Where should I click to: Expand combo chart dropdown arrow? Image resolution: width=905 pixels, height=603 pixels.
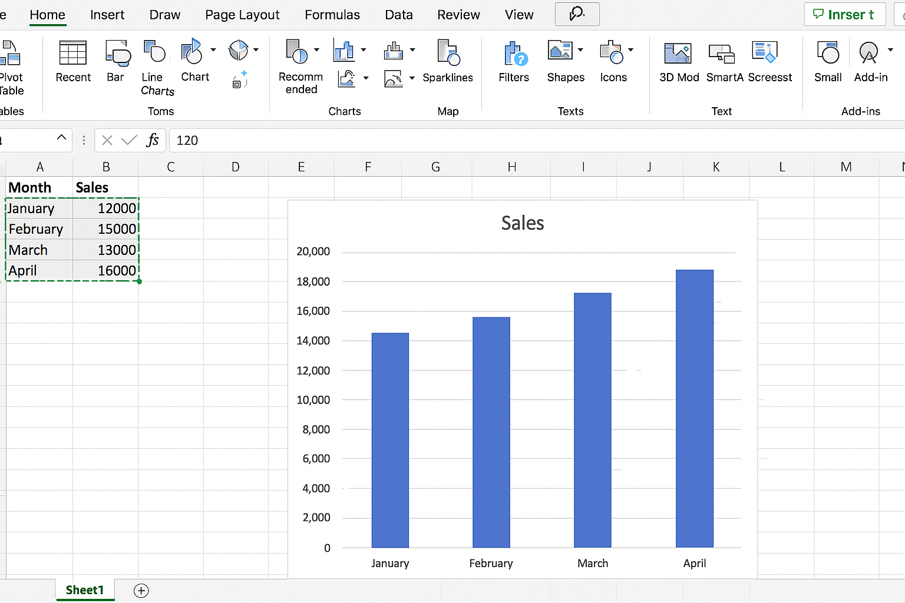pos(412,78)
